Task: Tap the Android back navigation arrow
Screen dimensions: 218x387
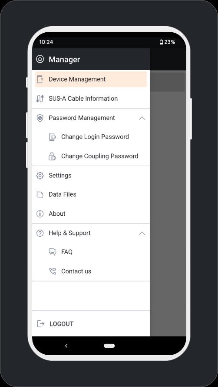Action: (x=66, y=346)
